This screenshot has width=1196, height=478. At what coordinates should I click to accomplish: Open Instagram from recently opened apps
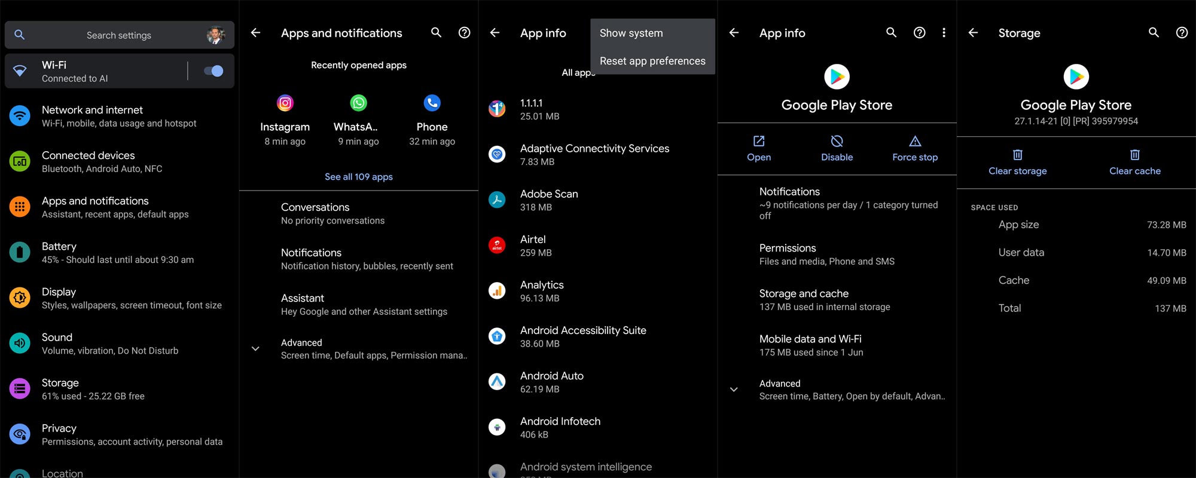(x=285, y=119)
